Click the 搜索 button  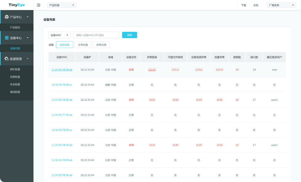129,35
